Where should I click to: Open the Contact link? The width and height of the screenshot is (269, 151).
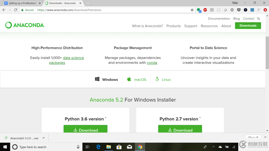249,18
